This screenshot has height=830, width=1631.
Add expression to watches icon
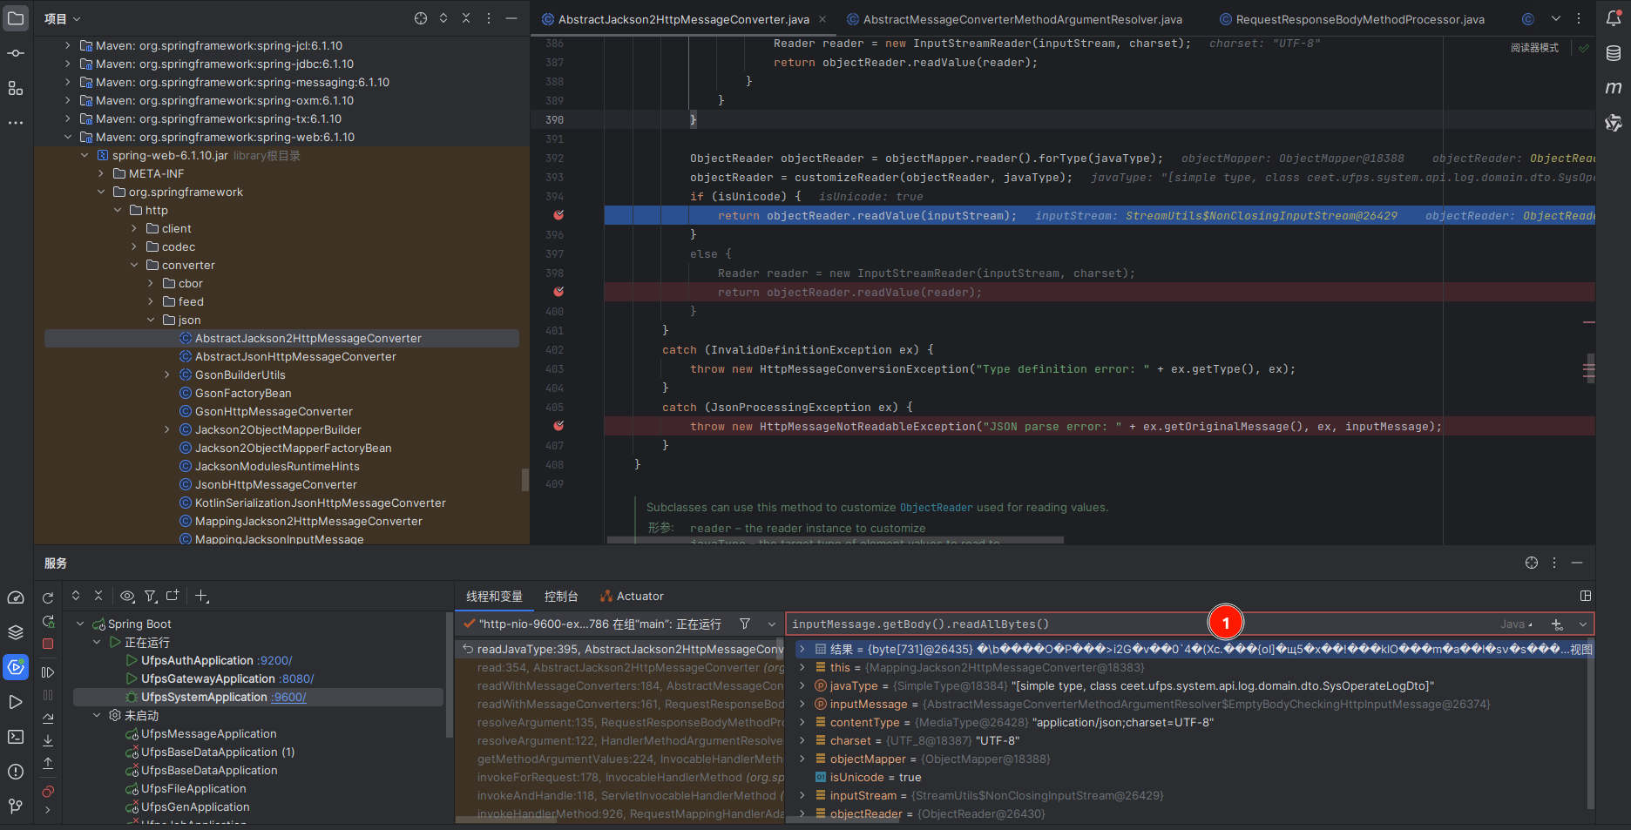pos(1557,624)
